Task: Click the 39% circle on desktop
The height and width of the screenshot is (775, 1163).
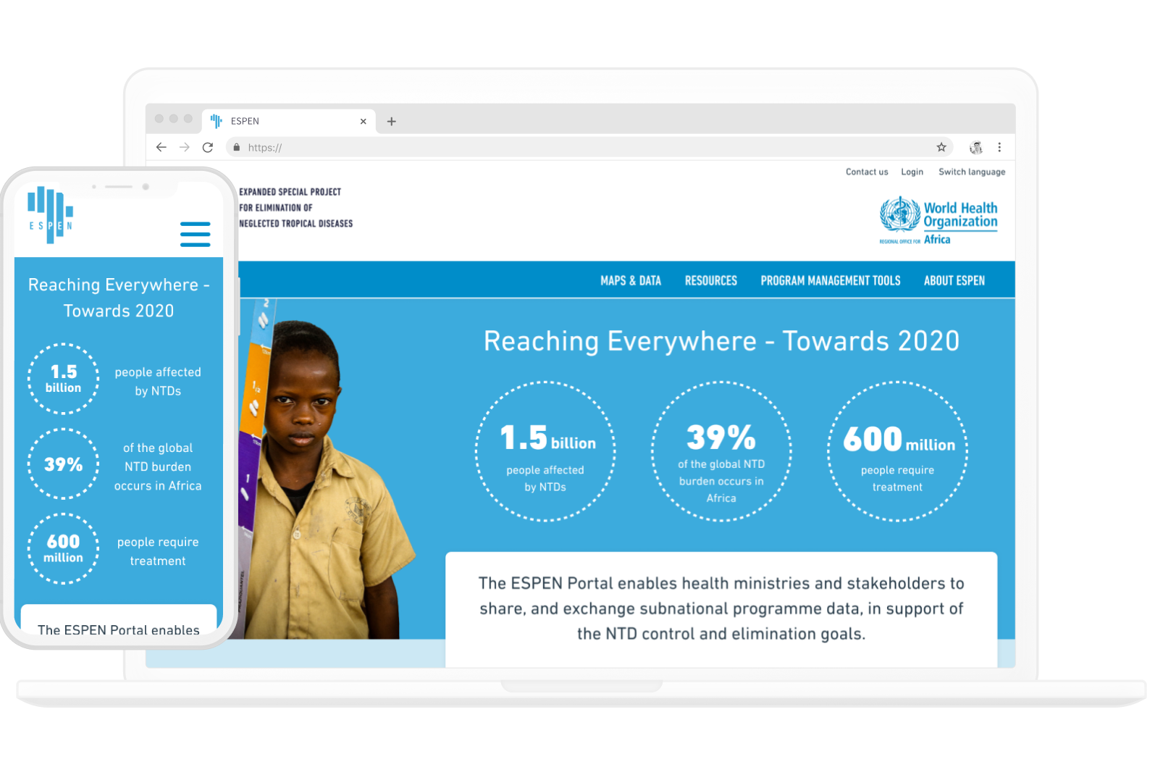Action: (x=721, y=451)
